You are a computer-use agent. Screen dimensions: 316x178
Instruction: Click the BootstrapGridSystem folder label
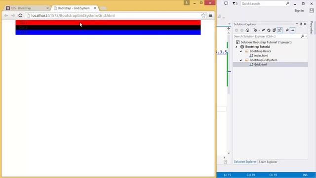263,60
